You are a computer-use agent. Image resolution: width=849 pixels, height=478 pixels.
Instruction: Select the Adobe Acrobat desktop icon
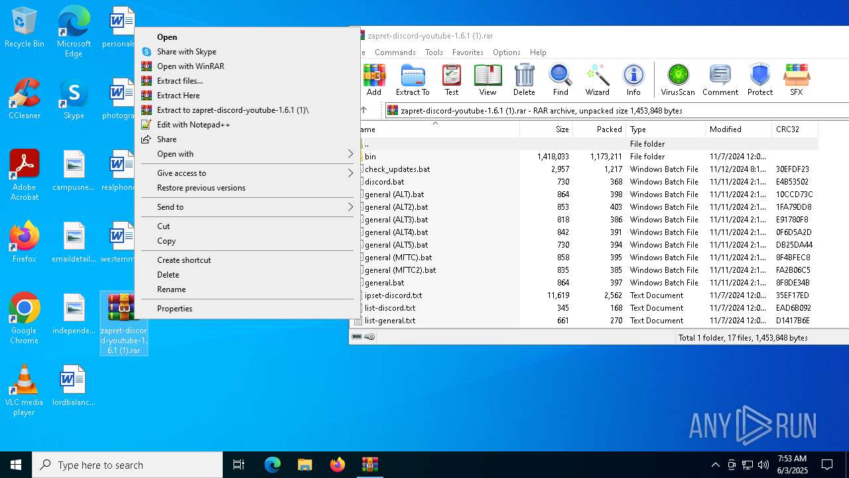[25, 175]
